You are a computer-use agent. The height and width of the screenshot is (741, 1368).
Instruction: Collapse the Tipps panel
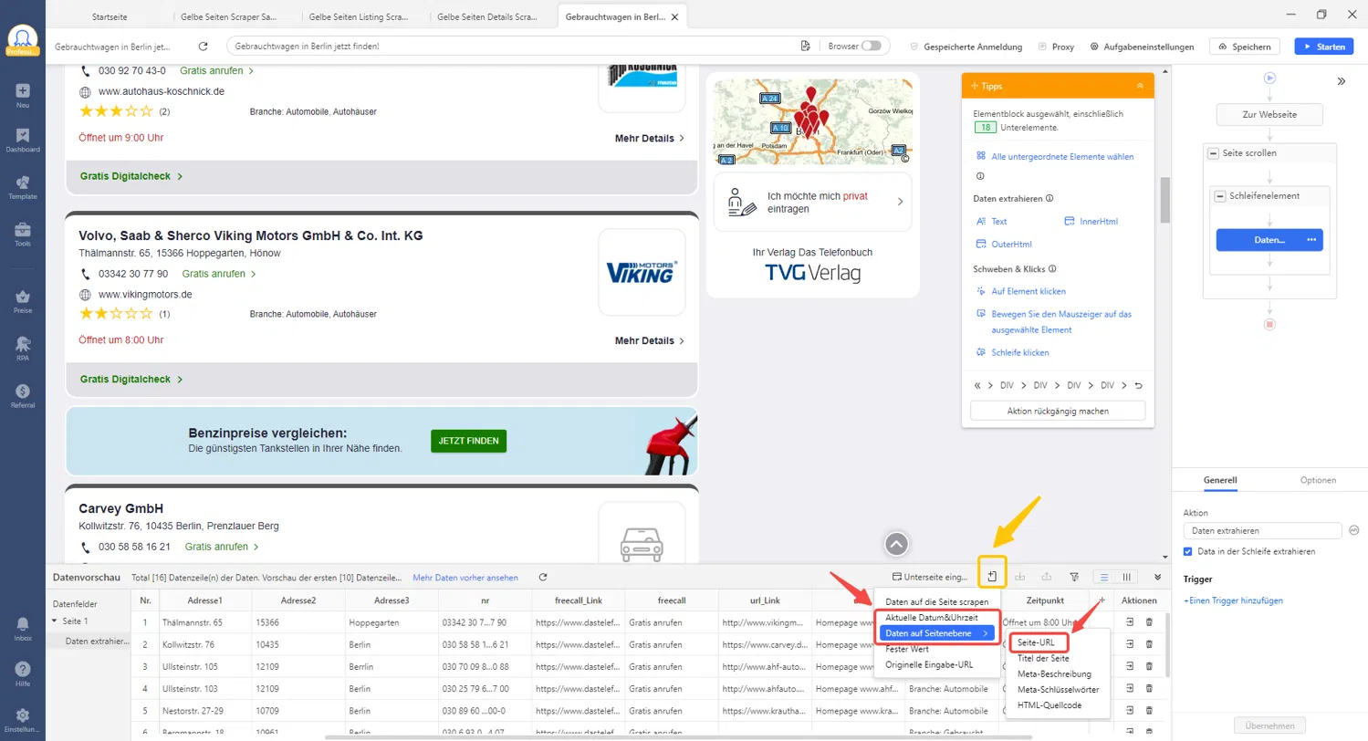1139,85
